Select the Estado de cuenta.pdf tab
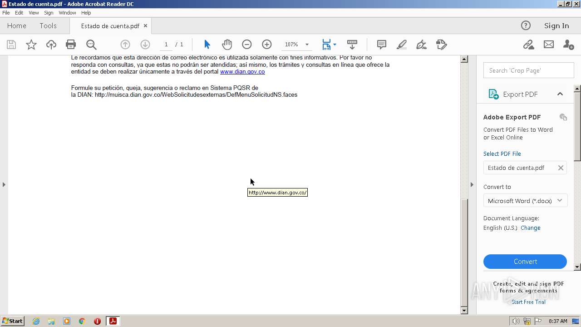 click(x=110, y=26)
